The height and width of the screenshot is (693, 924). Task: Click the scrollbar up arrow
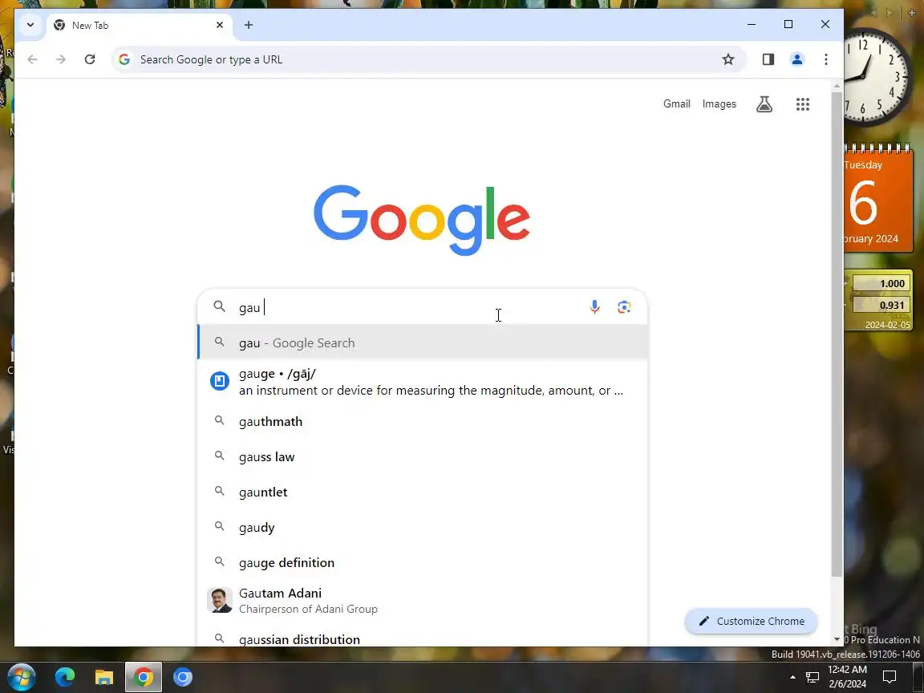(x=837, y=87)
